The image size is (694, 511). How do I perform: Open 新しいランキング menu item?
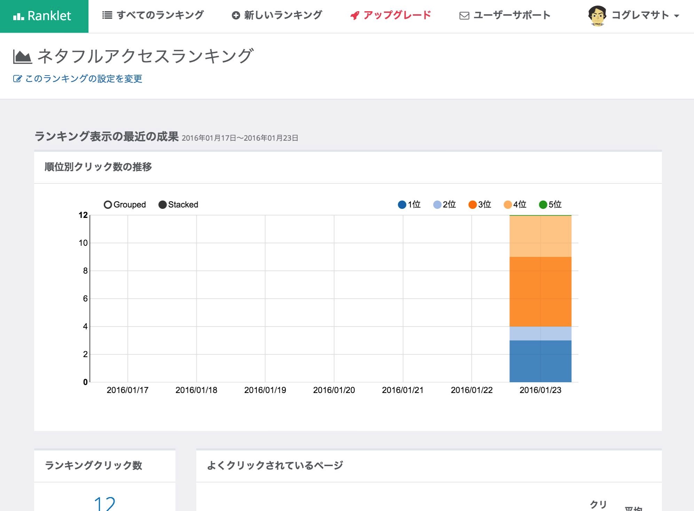pos(277,15)
